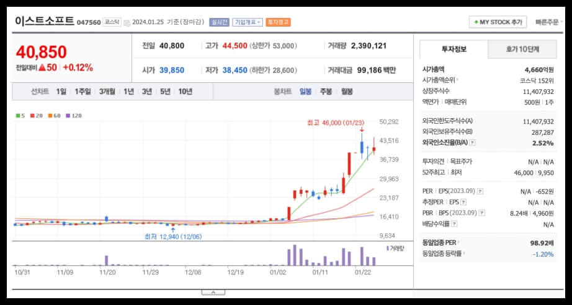Screen dimensions: 572x305
Task: Click the 실시간 real-time badge
Action: [x=219, y=22]
